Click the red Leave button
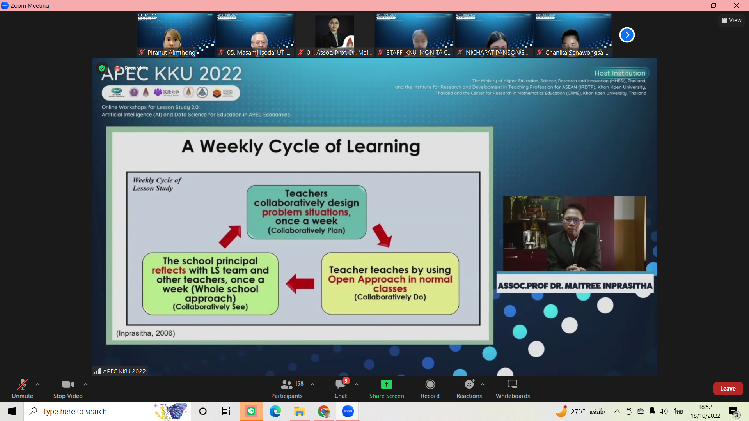Screen dimensions: 749x421 [728, 389]
